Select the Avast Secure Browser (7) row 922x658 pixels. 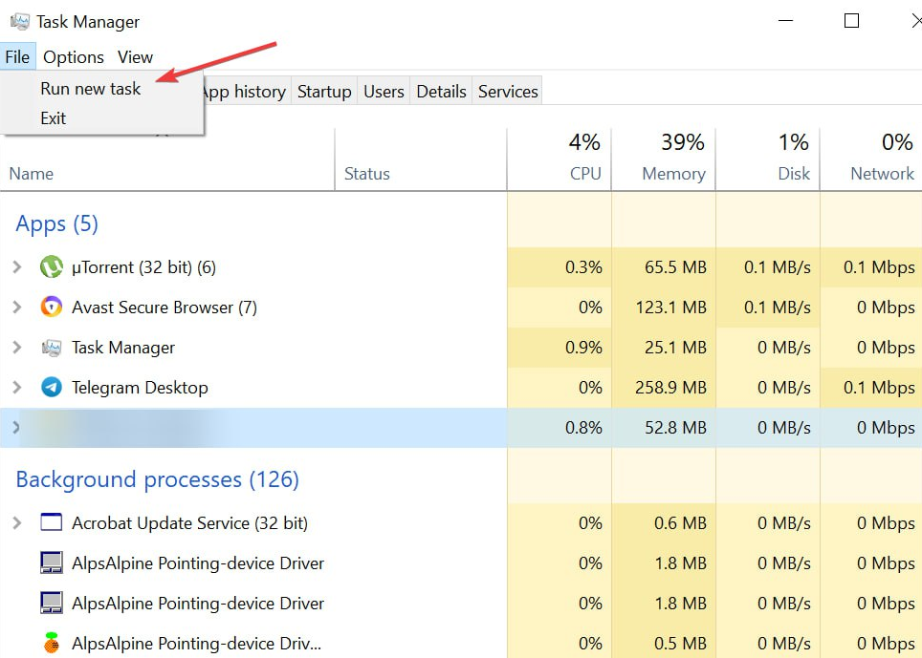pos(461,307)
